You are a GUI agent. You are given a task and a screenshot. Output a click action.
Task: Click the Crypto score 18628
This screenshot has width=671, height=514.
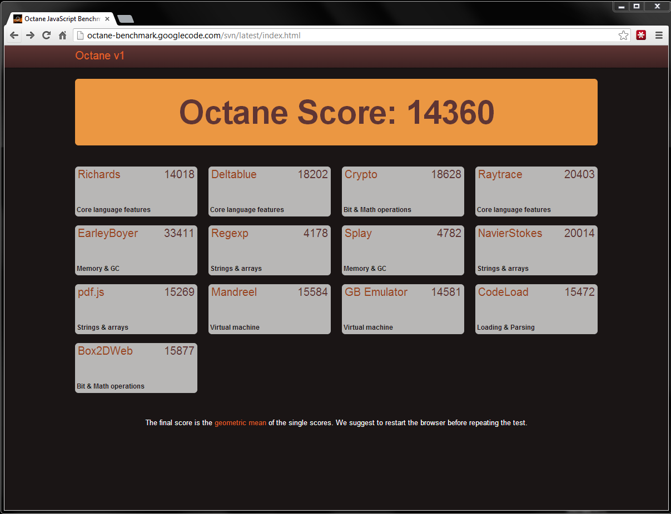446,174
